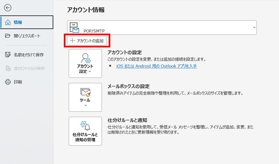Click the plus icon beside アカウントの追加
279x164 pixels.
[72, 41]
